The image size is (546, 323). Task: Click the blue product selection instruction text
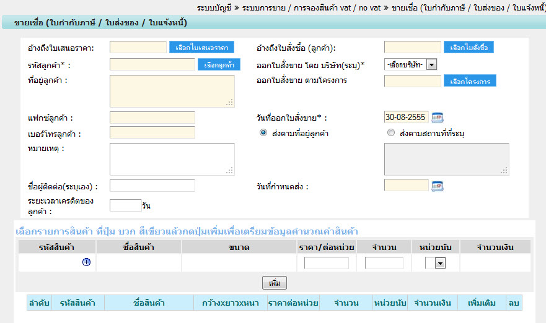pos(187,231)
